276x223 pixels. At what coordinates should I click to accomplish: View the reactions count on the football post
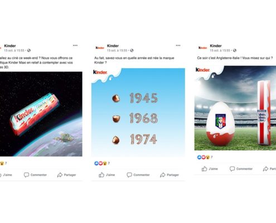[205, 157]
